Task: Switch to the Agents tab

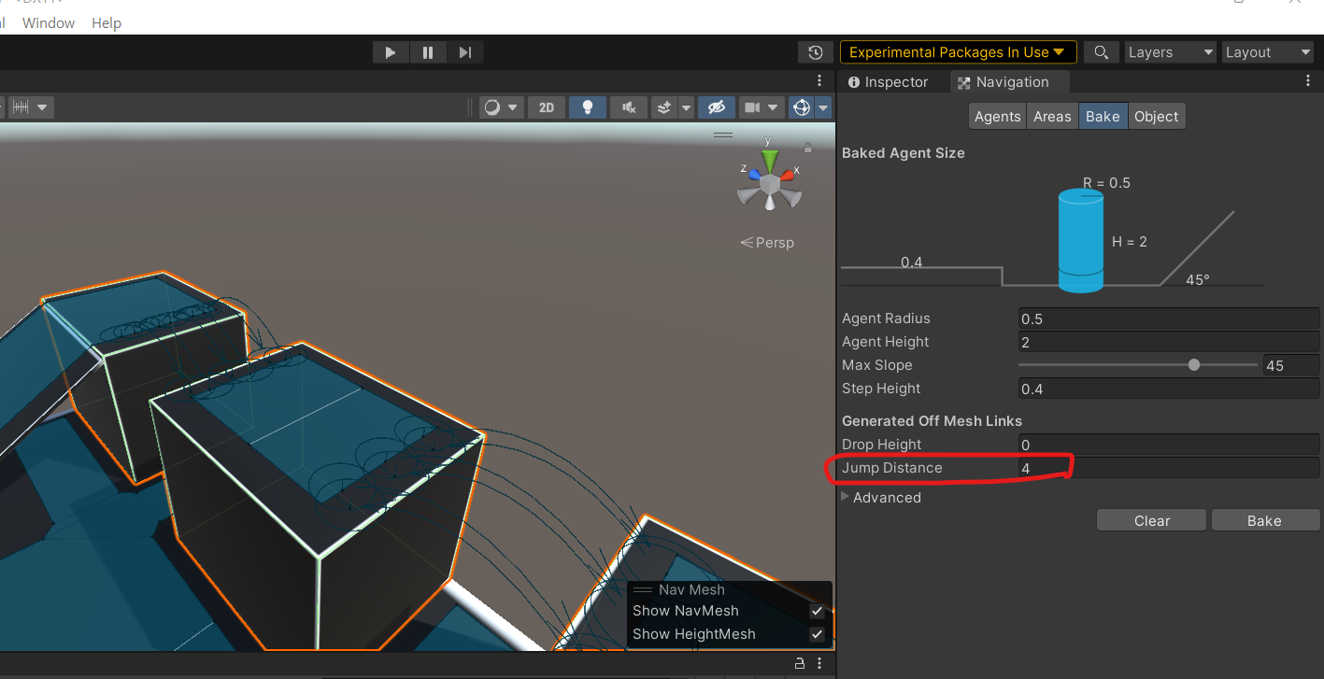Action: tap(997, 117)
